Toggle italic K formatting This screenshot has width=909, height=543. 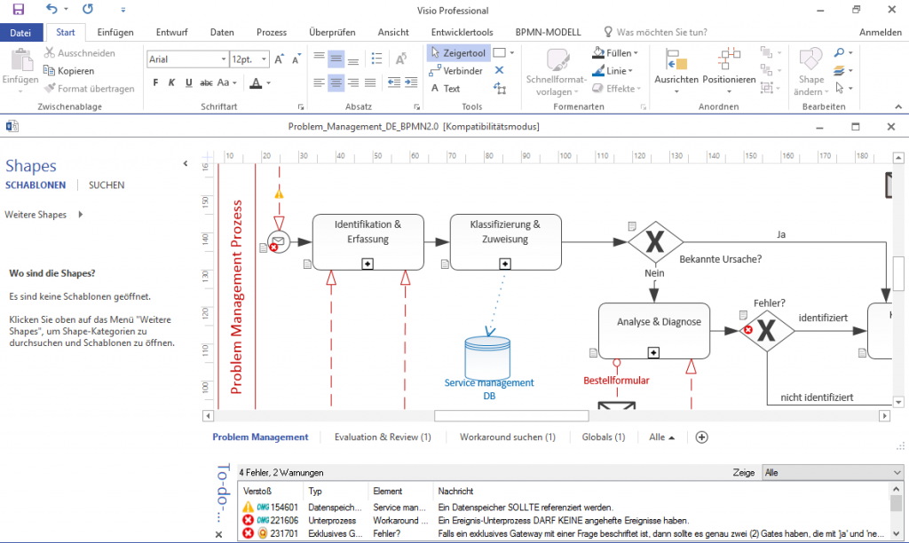point(171,83)
